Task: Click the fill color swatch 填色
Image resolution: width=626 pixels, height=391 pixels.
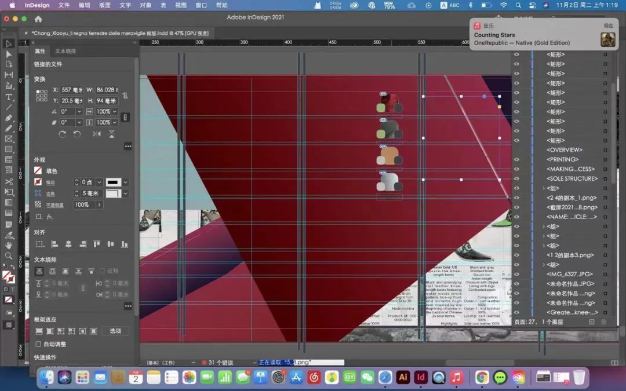Action: tap(38, 171)
